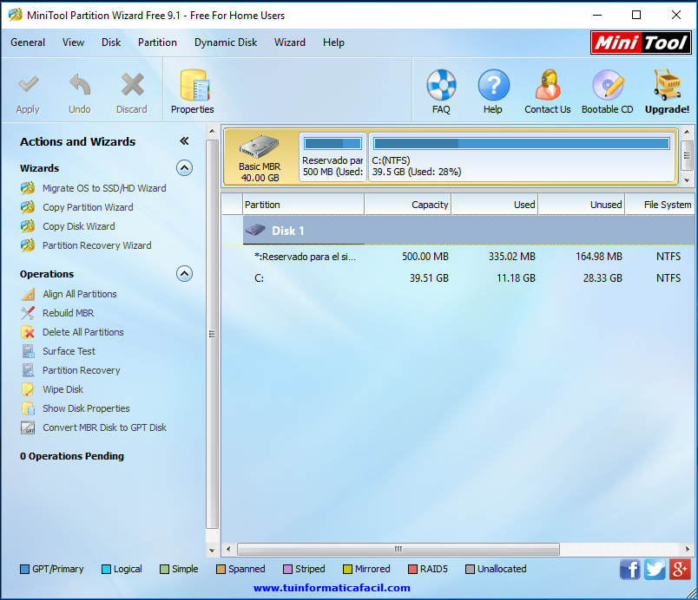Open the Twitter social icon
Viewport: 698px width, 600px height.
click(655, 570)
